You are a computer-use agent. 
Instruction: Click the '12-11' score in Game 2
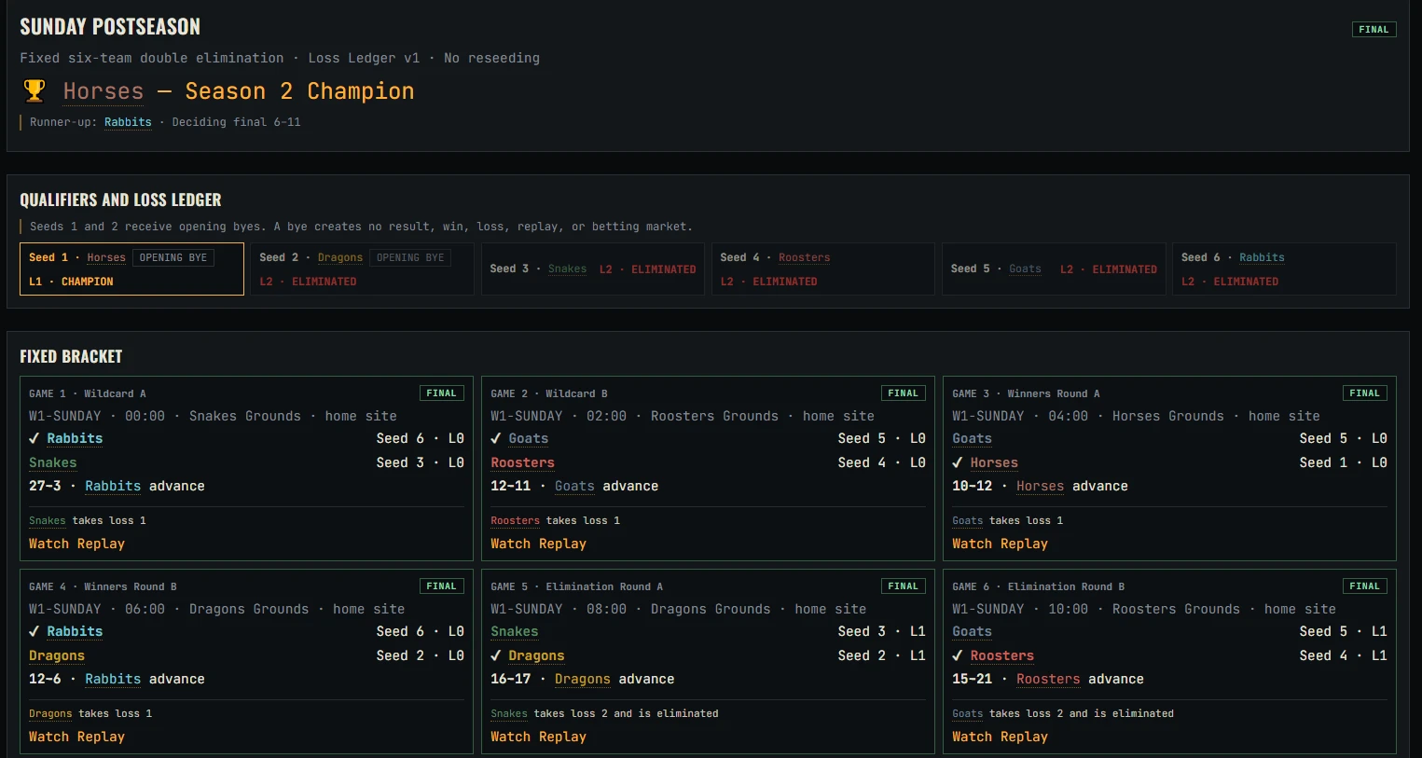click(x=510, y=486)
